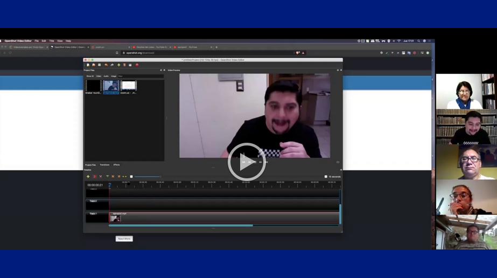
Task: Click the ejemplo2.mp4 clip on Track 1
Action: coord(225,218)
